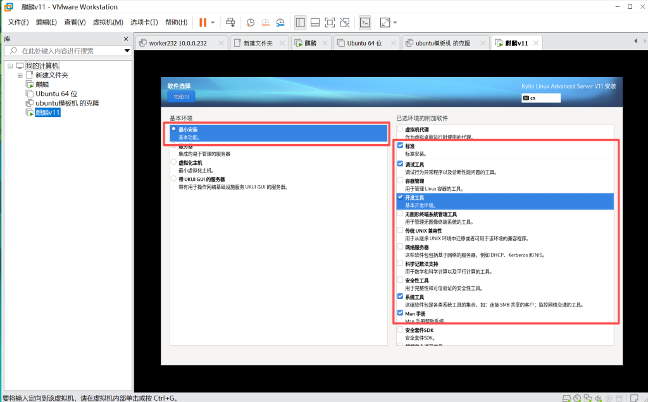Image resolution: width=648 pixels, height=402 pixels.
Task: Select Ubuntu 64 位 in the library tree
Action: pos(56,94)
